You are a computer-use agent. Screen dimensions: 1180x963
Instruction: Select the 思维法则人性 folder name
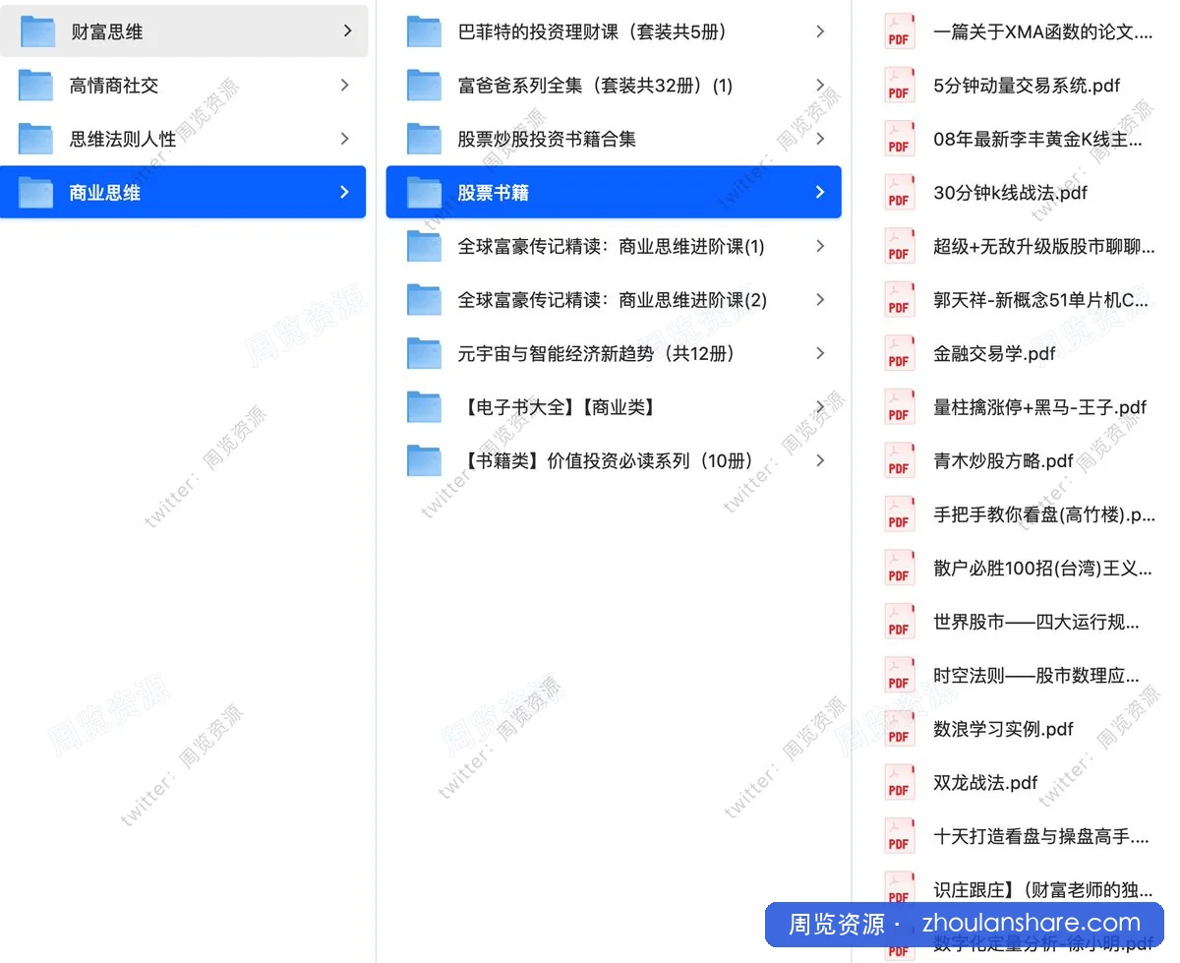(123, 139)
